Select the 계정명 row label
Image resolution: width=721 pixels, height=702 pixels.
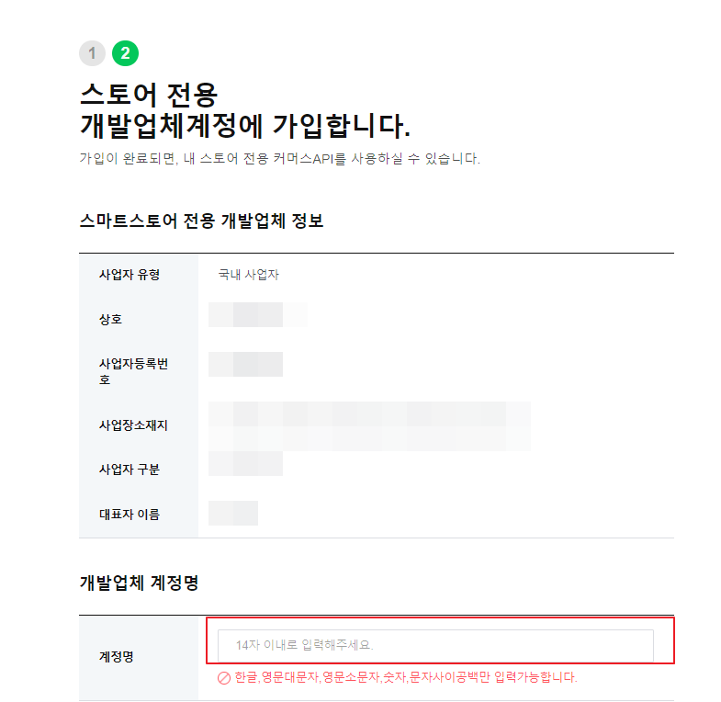(x=117, y=656)
